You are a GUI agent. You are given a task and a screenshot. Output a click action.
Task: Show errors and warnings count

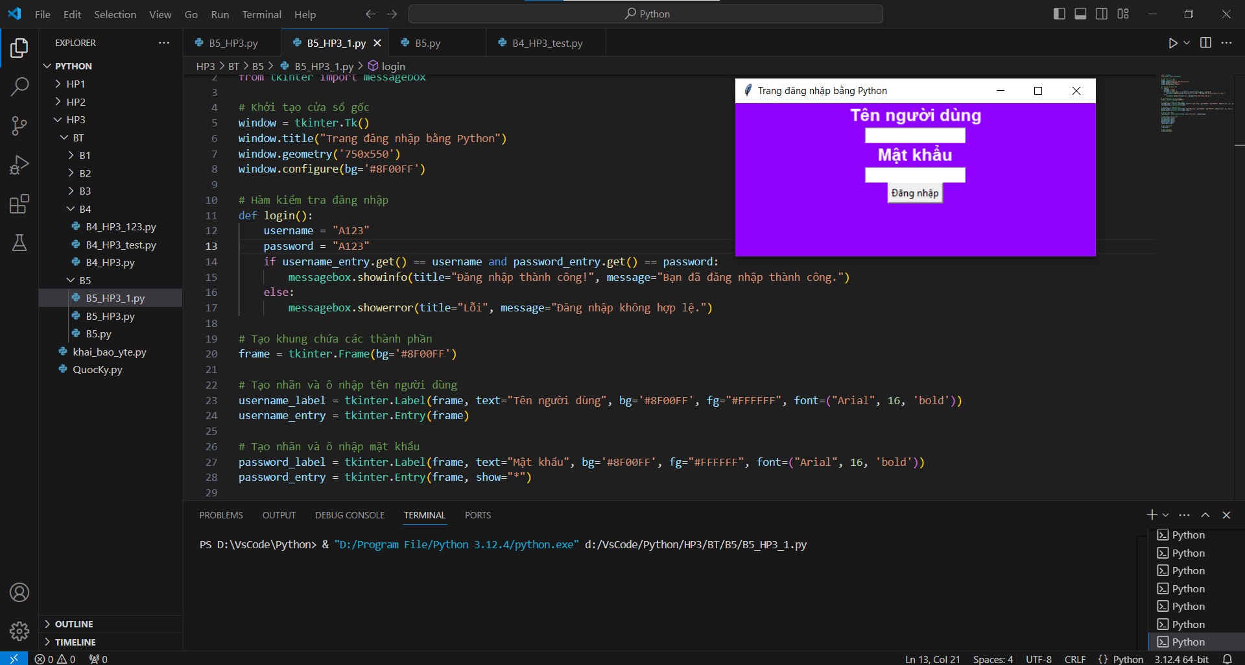pyautogui.click(x=55, y=659)
